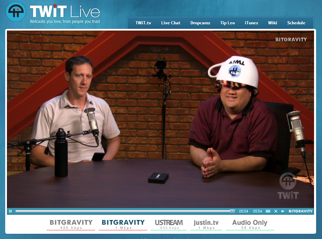Screen dimensions: 322x239
Task: Open the iTunes tab
Action: tap(251, 23)
